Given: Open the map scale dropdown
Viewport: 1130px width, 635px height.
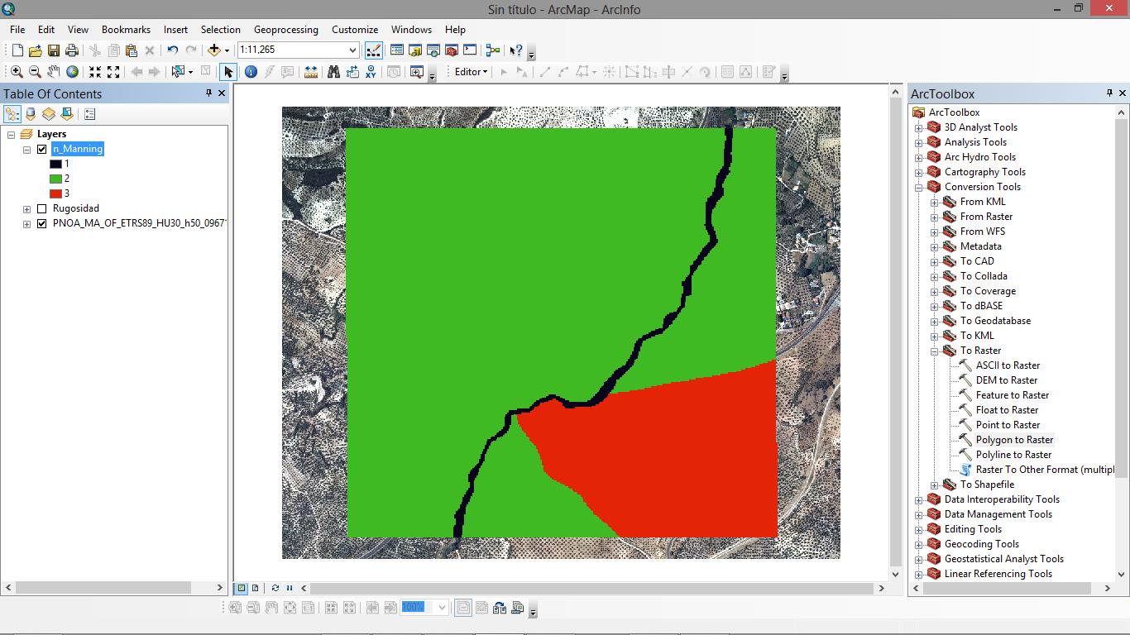Looking at the screenshot, I should tap(353, 50).
